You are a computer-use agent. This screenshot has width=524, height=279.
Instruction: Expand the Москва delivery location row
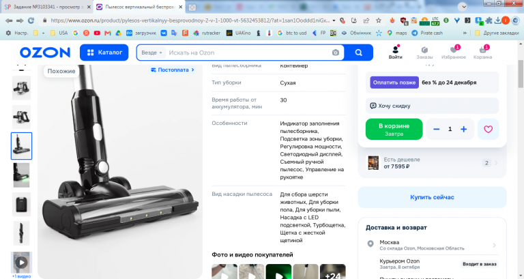point(432,245)
